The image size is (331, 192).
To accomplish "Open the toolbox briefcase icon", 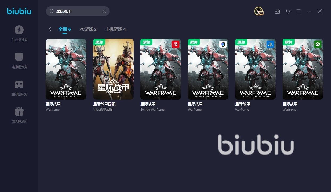I will [x=277, y=11].
